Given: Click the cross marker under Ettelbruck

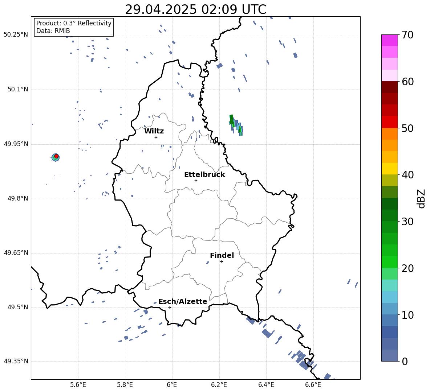Looking at the screenshot, I should click(196, 181).
